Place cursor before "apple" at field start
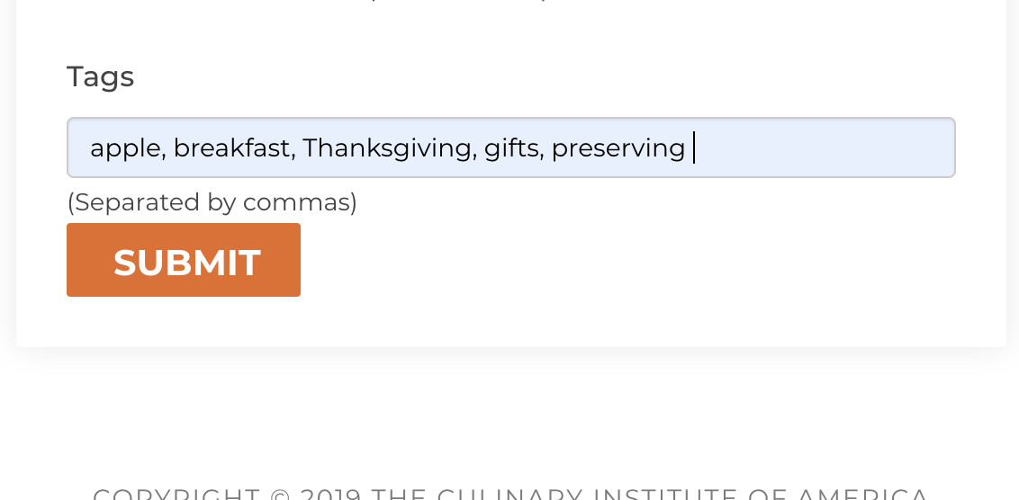This screenshot has width=1019, height=500. coord(90,147)
